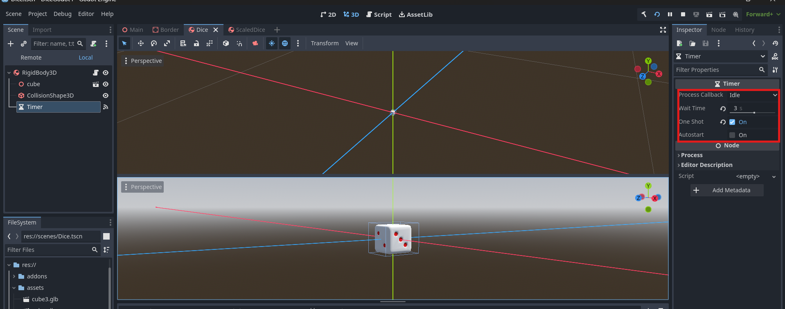Expand the Process section

(x=692, y=155)
